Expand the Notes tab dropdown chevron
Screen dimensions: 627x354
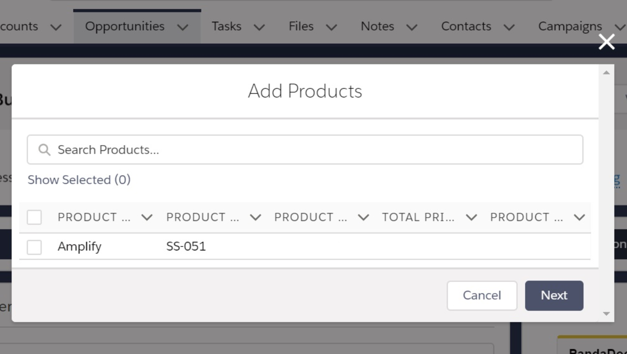click(412, 27)
